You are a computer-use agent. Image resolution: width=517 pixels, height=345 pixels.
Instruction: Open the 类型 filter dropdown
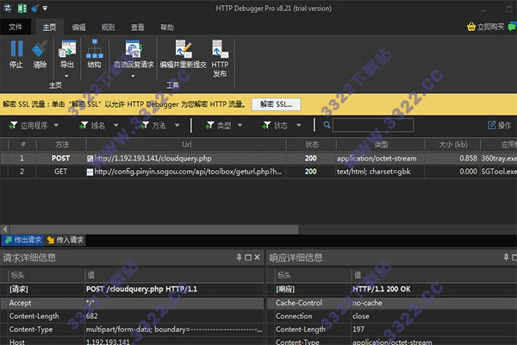tap(240, 125)
